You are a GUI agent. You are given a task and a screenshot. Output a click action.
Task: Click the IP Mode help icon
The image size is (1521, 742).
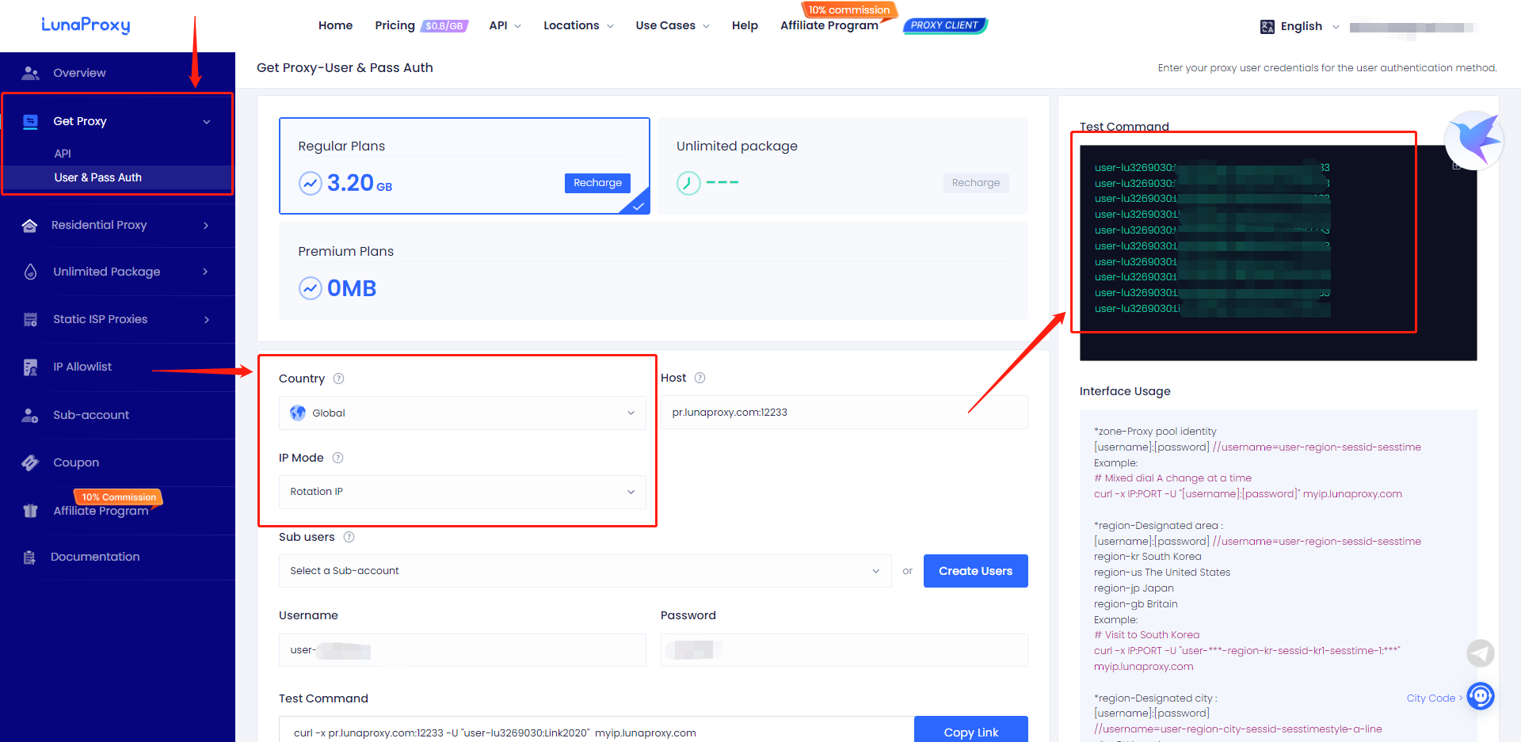pyautogui.click(x=337, y=458)
